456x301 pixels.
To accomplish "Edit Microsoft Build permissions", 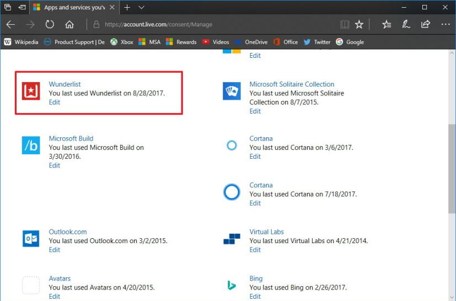I will (x=55, y=165).
